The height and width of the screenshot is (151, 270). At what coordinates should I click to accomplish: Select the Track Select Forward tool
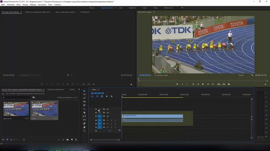tap(84, 94)
